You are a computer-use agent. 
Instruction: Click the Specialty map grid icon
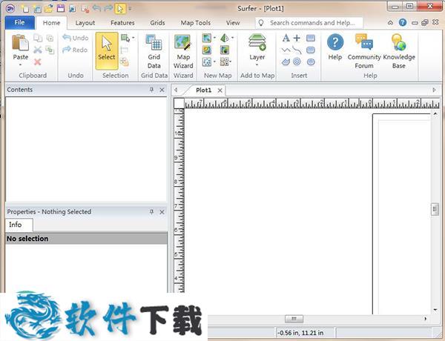224,62
